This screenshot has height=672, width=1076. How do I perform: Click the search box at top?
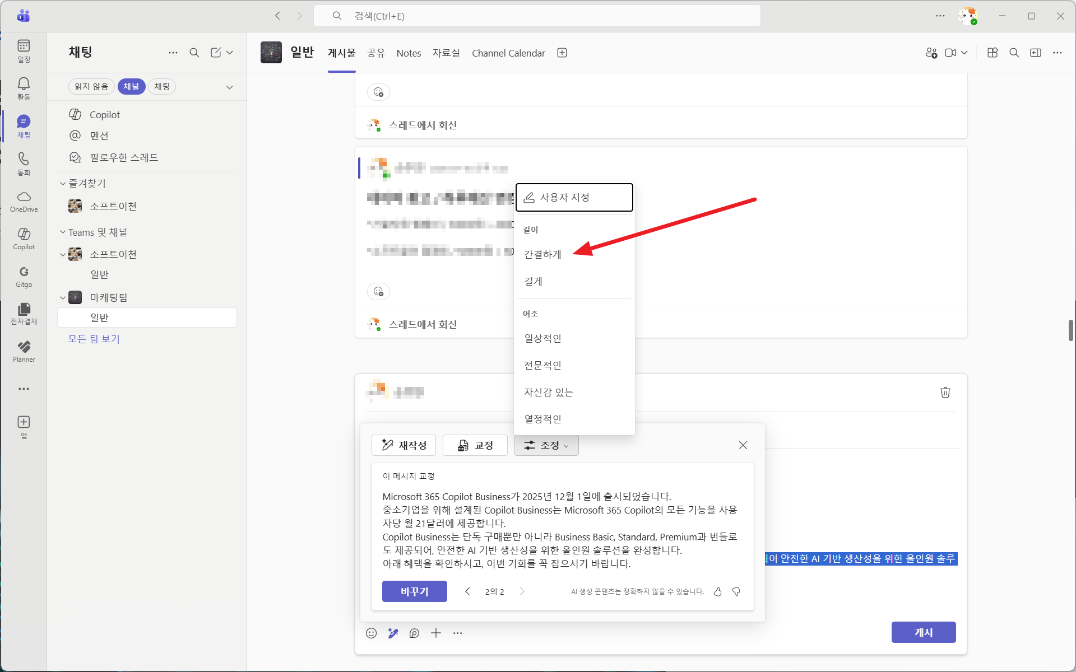click(537, 16)
